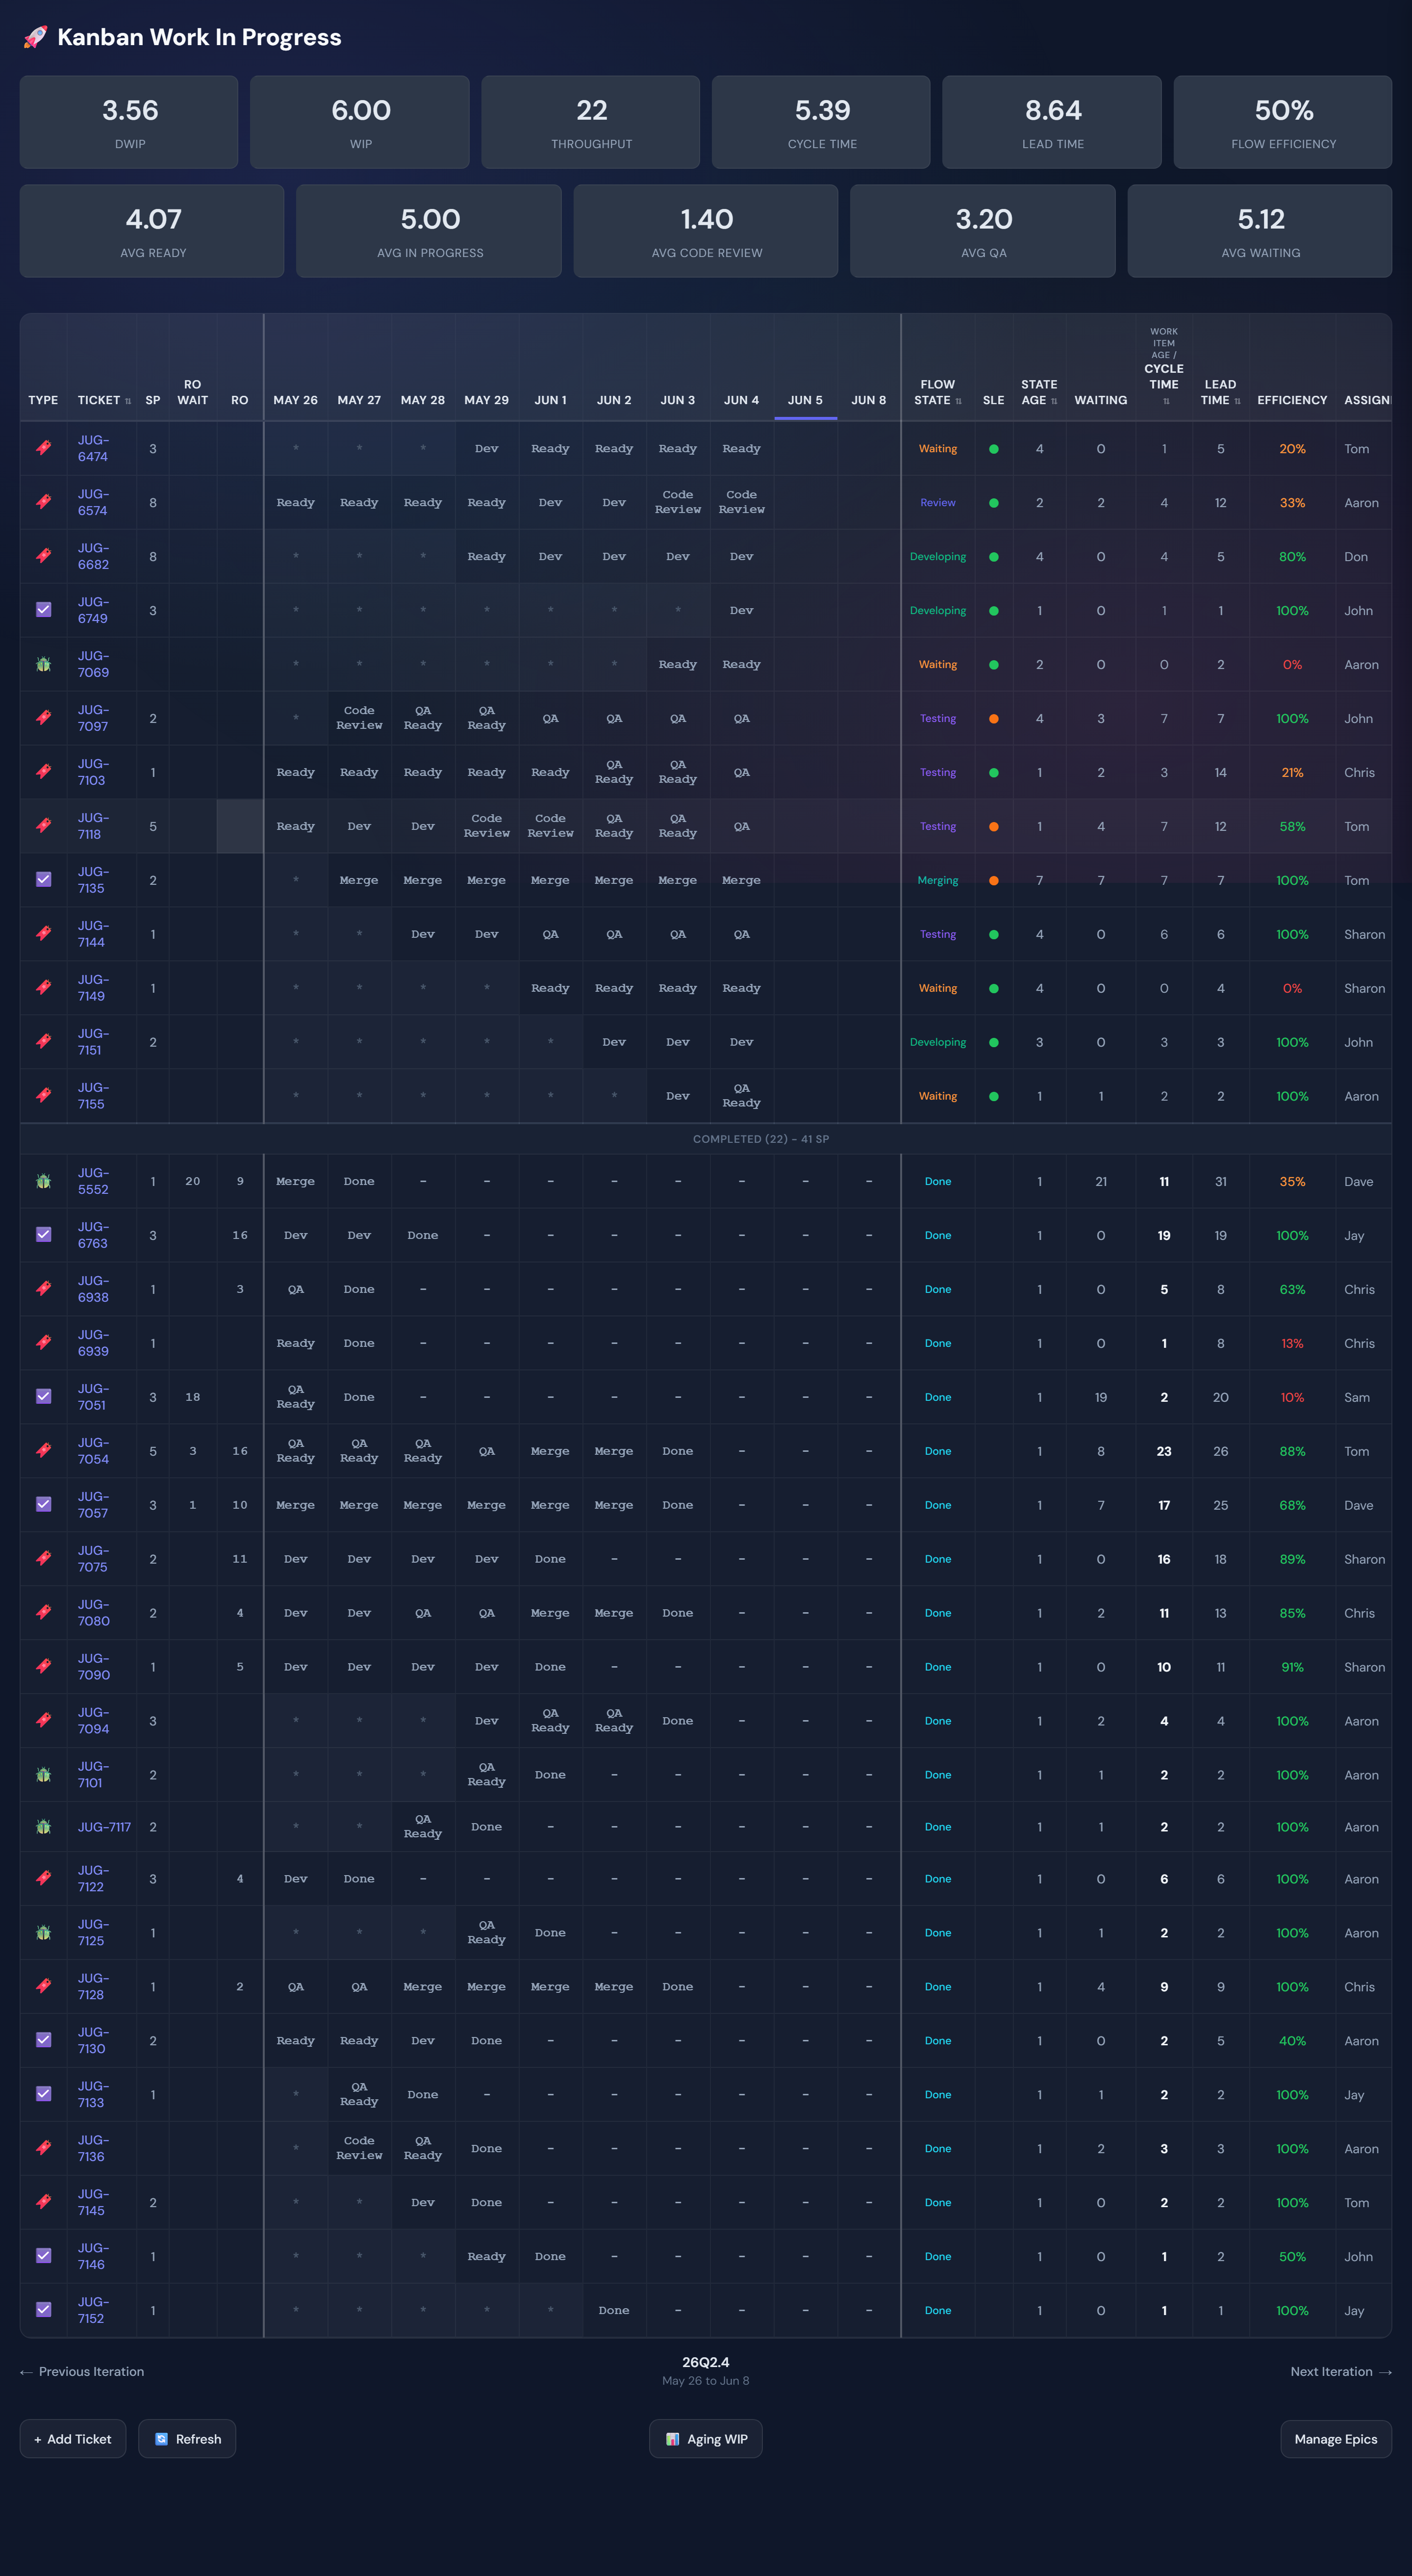This screenshot has height=2576, width=1412.
Task: Click the Merging flow state for JUG-7135
Action: tap(937, 881)
